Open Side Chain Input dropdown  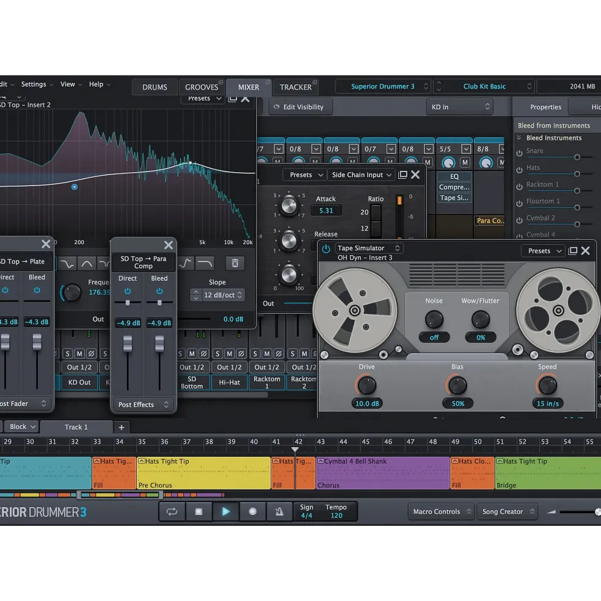[362, 175]
